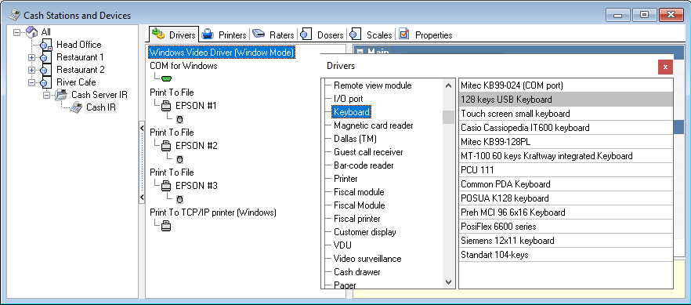The width and height of the screenshot is (691, 305).
Task: Select Guest call receiver category
Action: pyautogui.click(x=368, y=152)
